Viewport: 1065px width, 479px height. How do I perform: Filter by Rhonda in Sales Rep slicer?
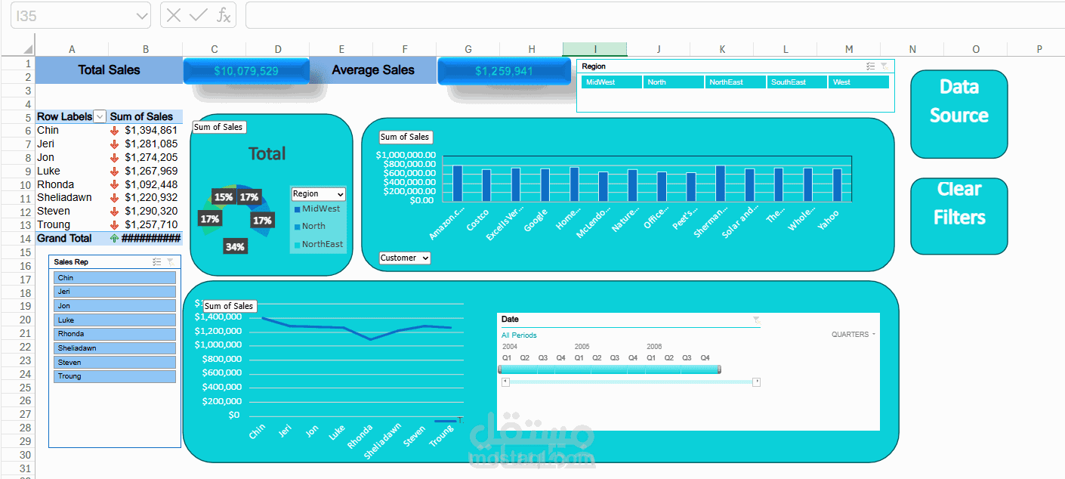[x=115, y=334]
